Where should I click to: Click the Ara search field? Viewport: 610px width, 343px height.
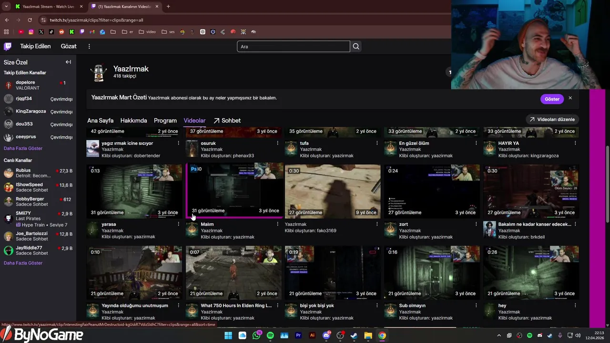(294, 46)
